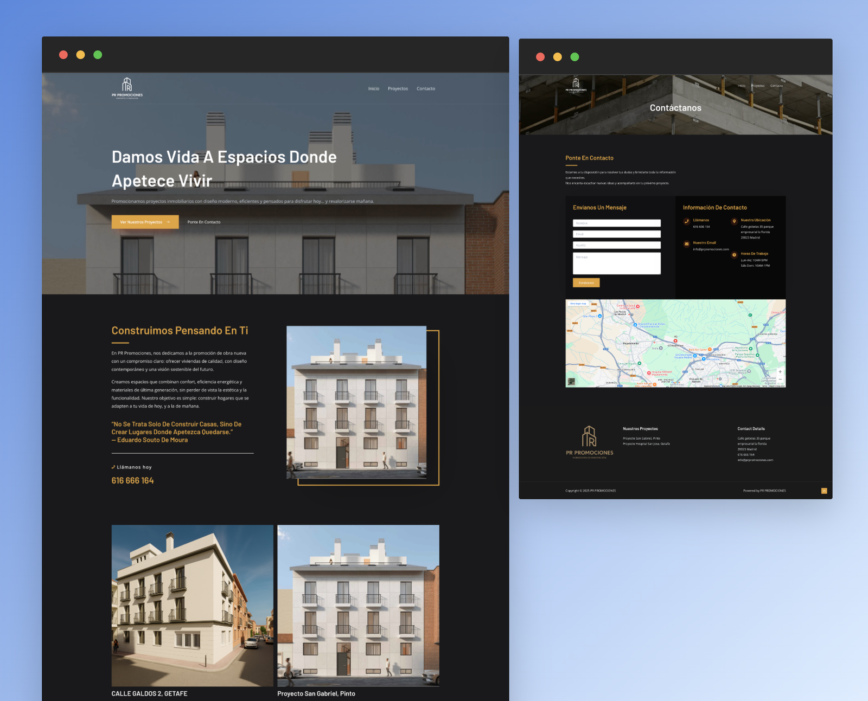Click the envelope icon beside Nuestro Email
Viewport: 868px width, 701px height.
[x=687, y=244]
